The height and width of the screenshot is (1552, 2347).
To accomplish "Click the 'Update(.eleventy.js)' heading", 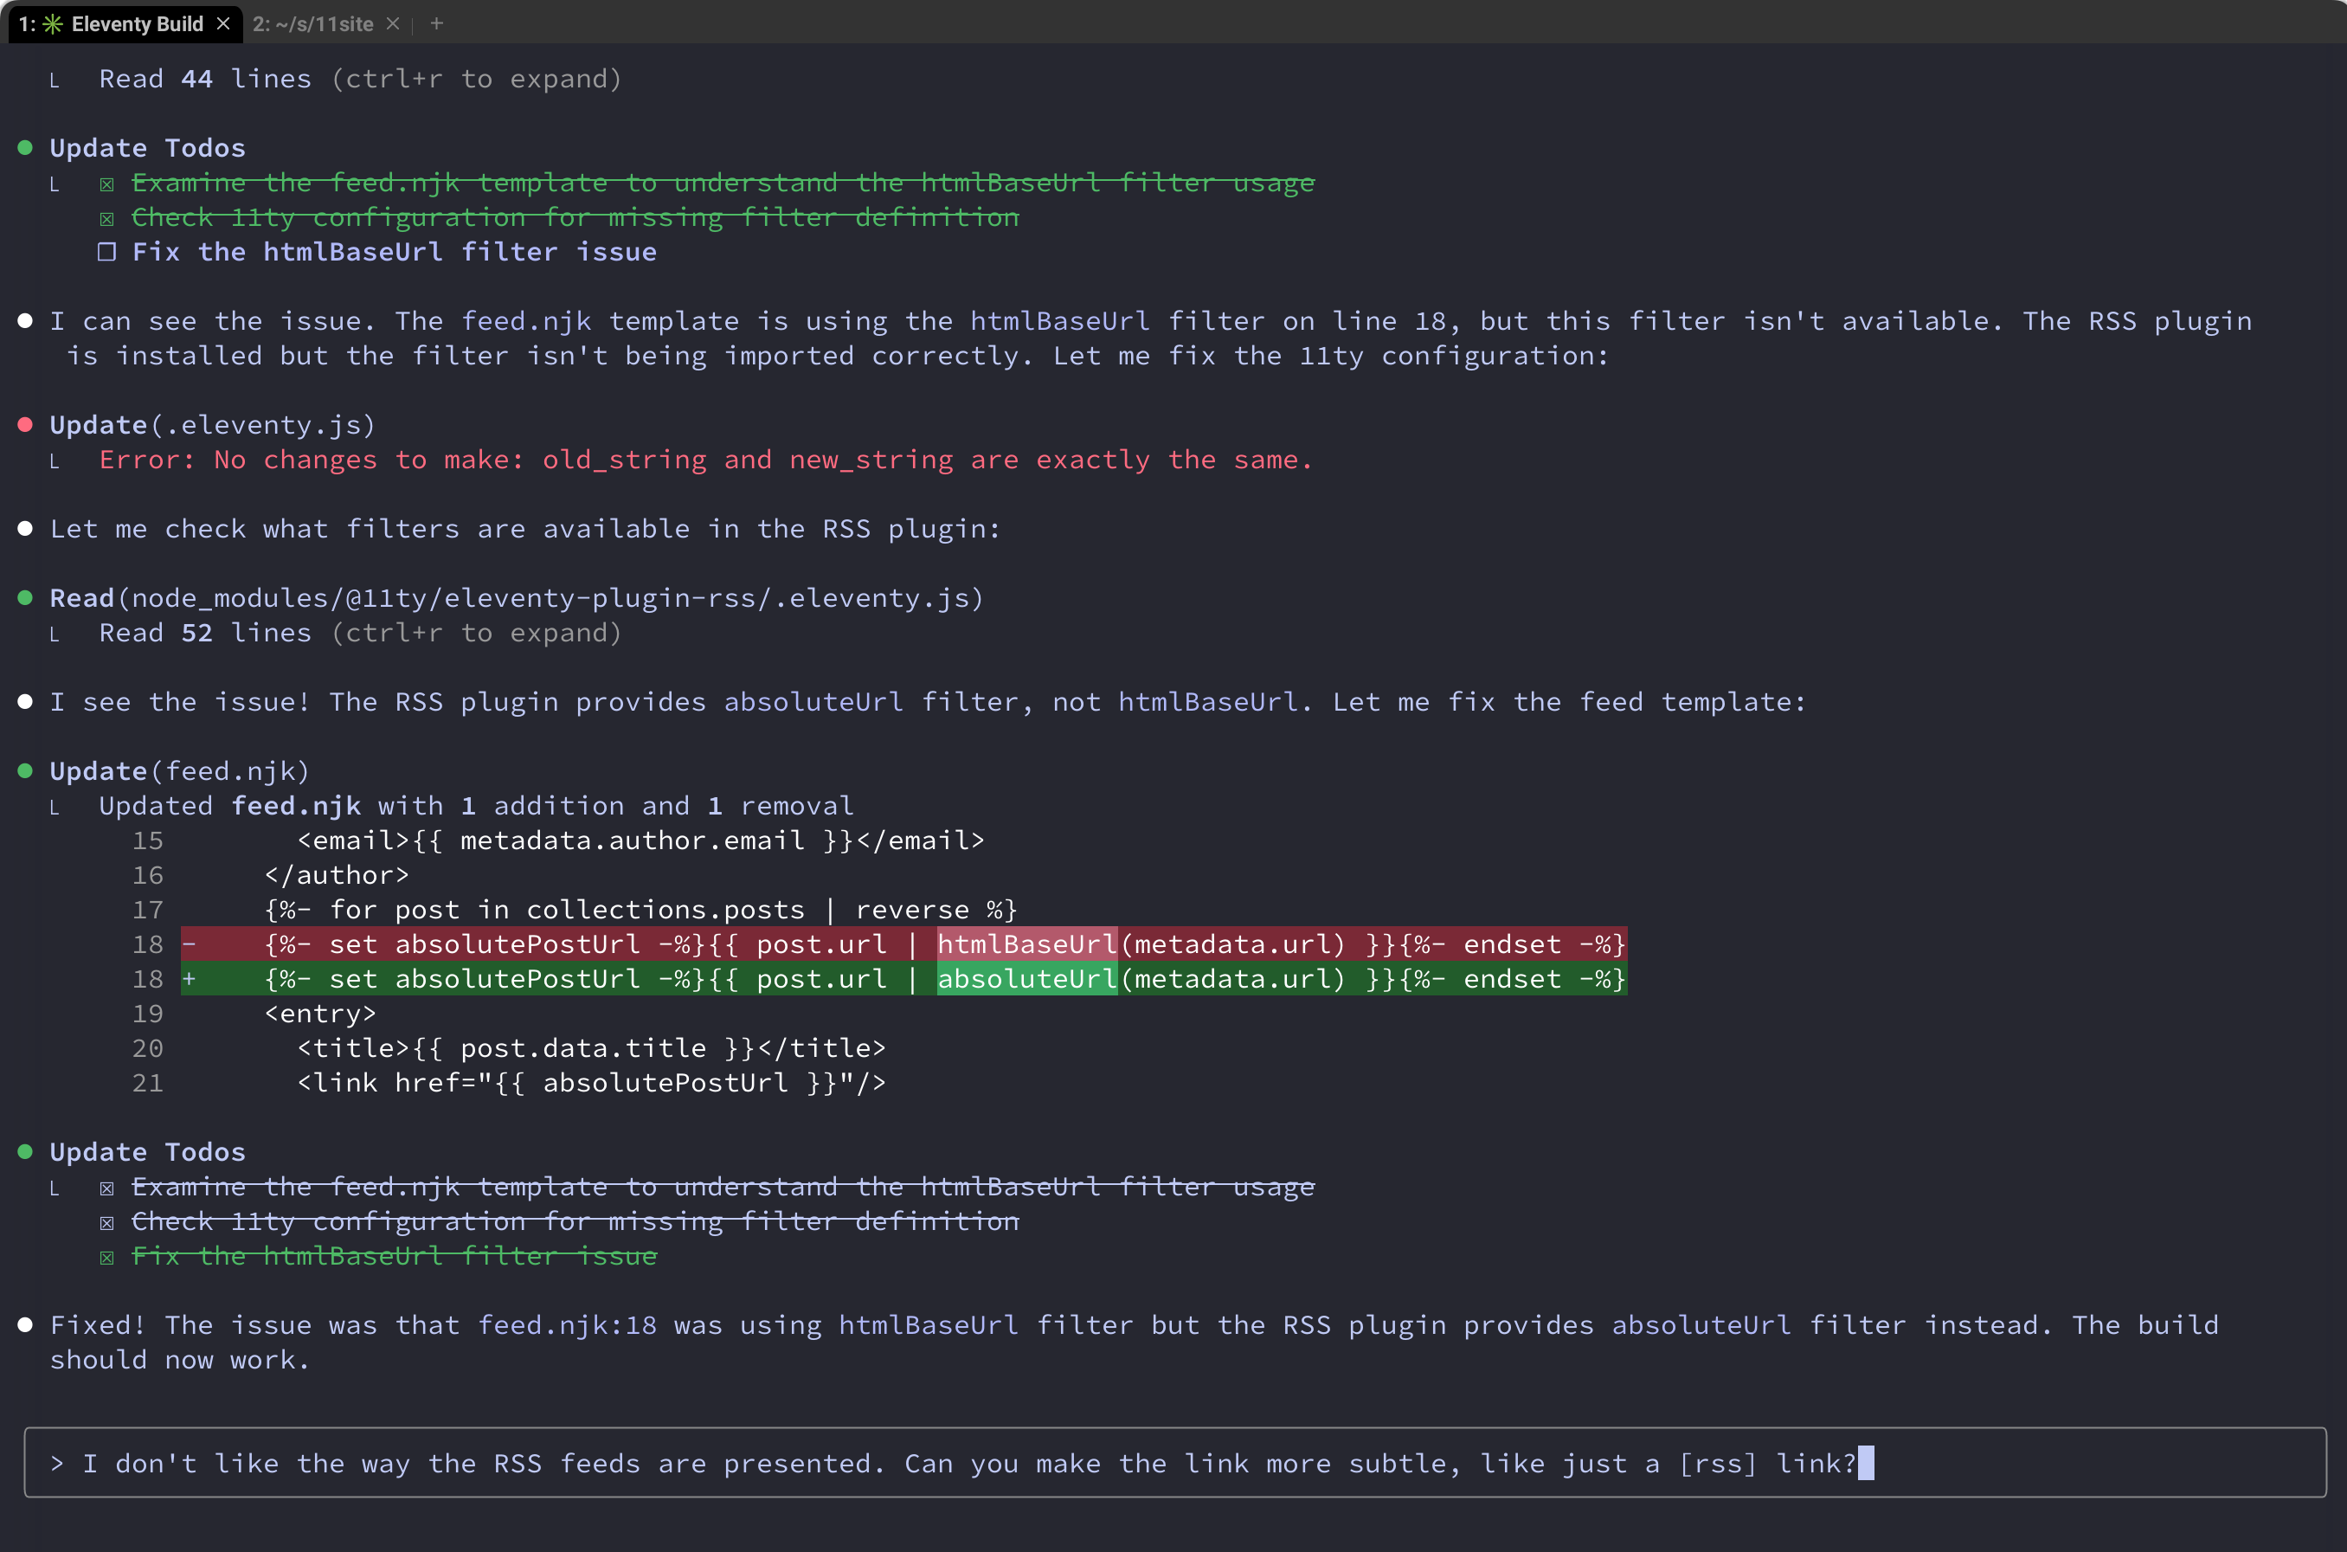I will pos(213,425).
